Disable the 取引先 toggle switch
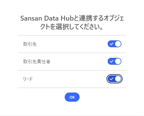Viewport: 144px width, 116px height. click(115, 44)
